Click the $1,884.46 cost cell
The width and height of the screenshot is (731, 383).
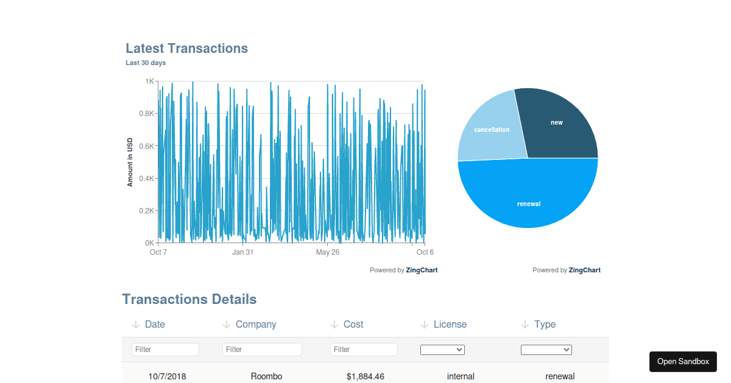(x=365, y=376)
